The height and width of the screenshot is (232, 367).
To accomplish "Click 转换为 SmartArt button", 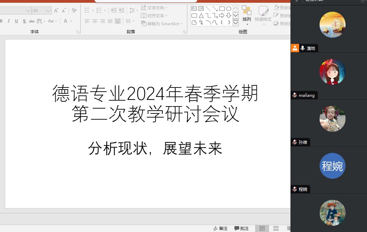I will pos(161,24).
